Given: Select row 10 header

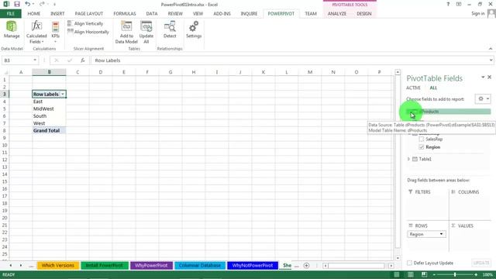Looking at the screenshot, I should point(5,145).
